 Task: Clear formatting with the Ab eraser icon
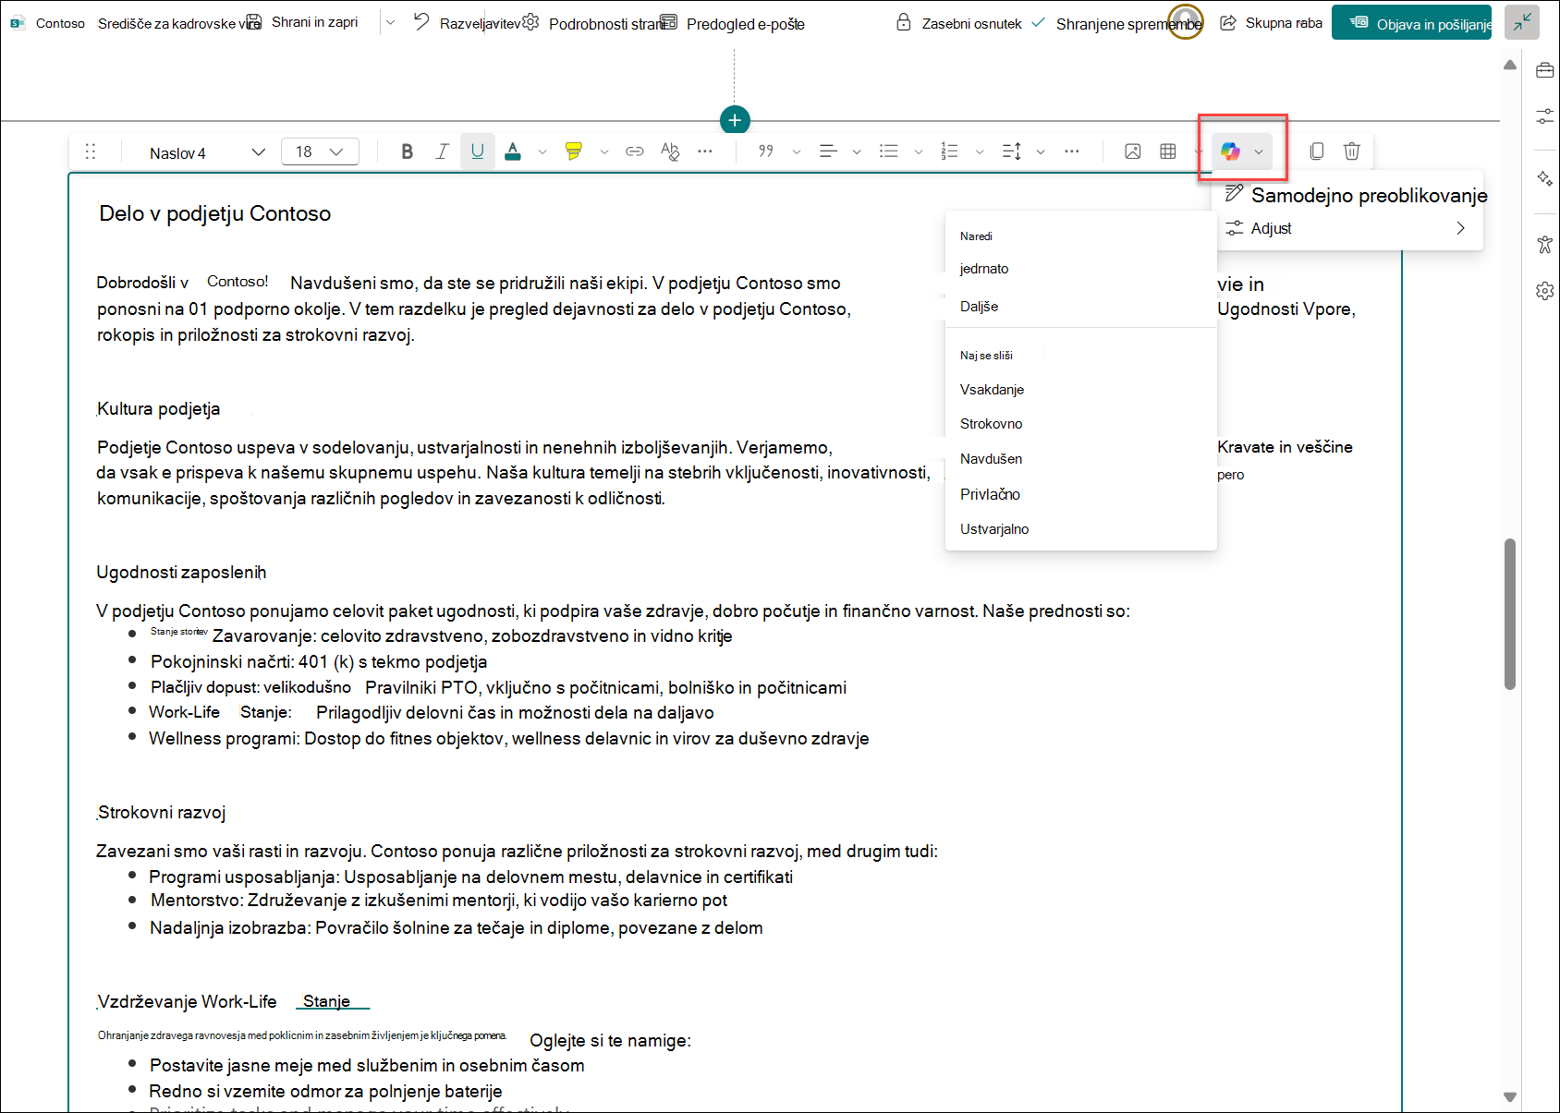pyautogui.click(x=670, y=151)
